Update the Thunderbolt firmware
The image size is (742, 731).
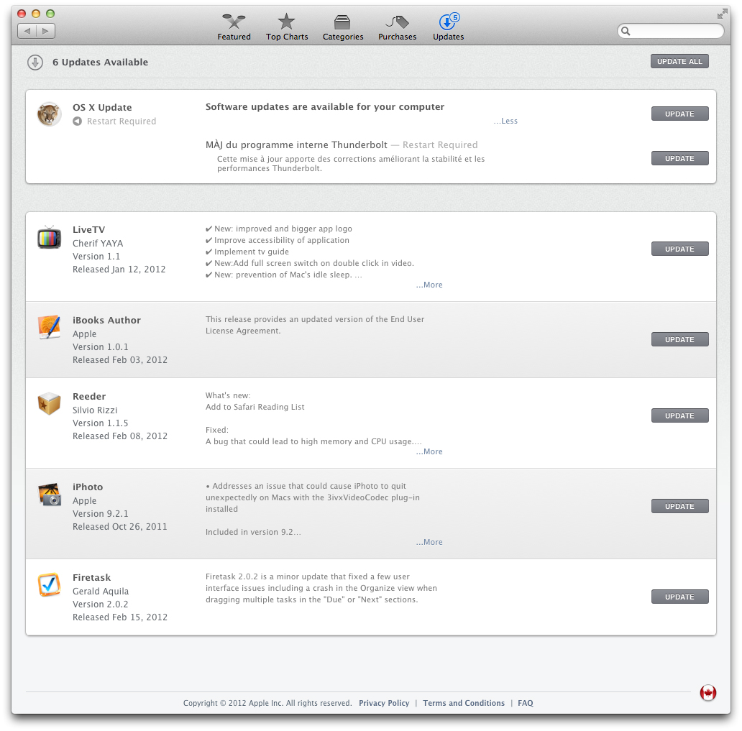point(679,159)
